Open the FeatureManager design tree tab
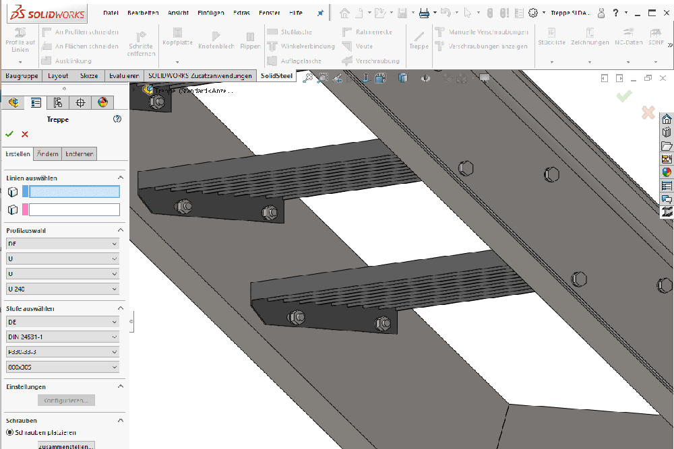 (13, 103)
